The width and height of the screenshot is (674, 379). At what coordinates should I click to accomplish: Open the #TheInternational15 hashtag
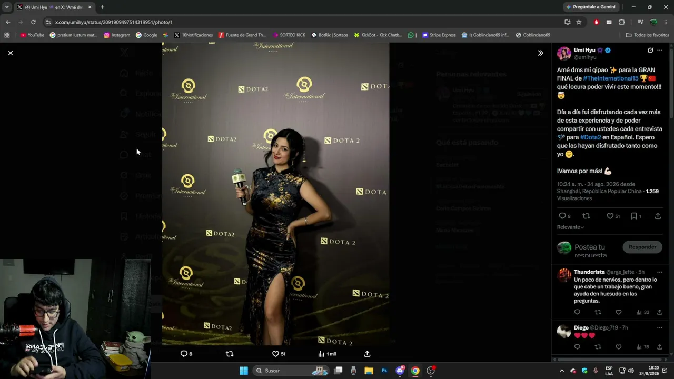point(611,78)
